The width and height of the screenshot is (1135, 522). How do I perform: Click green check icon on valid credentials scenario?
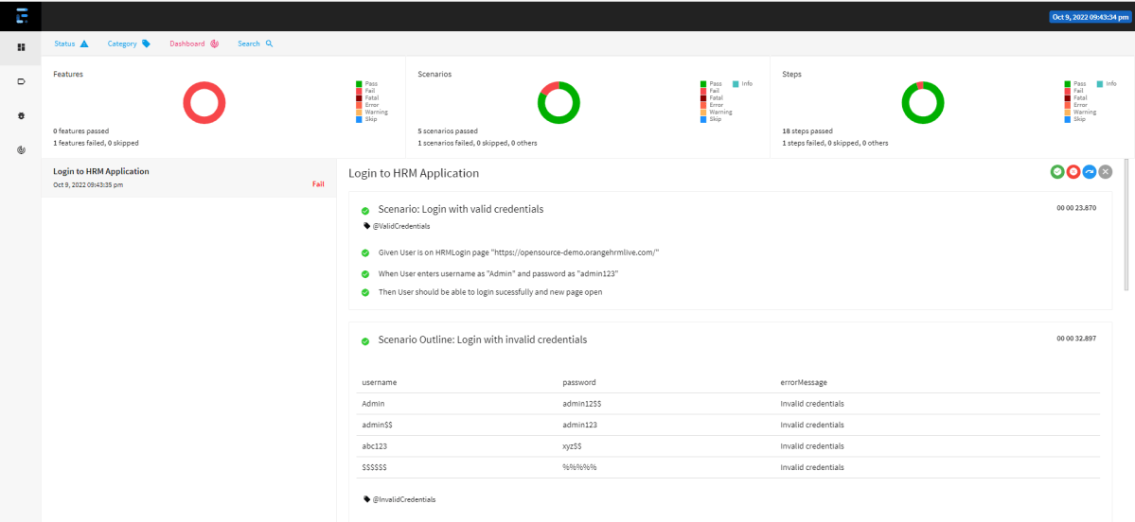[365, 210]
